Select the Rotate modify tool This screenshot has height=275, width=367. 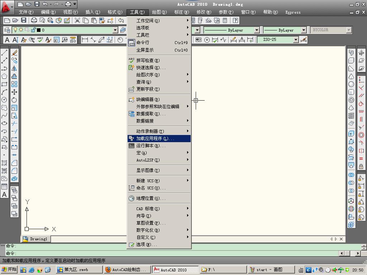(14, 100)
